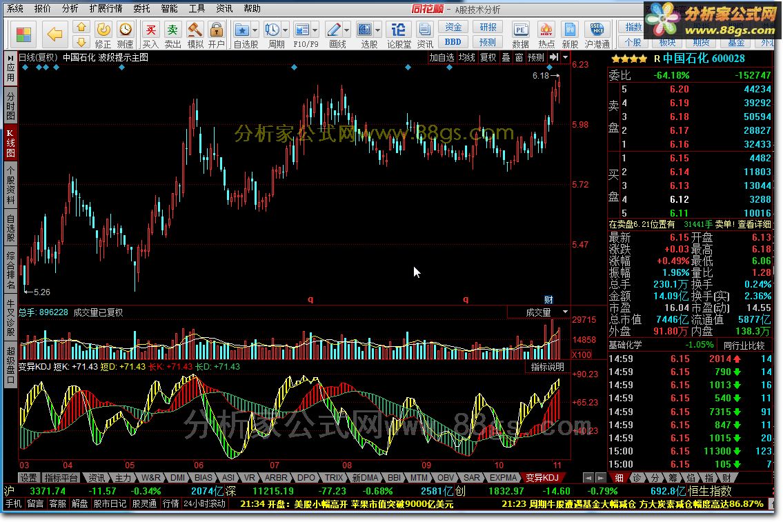The image size is (783, 522).
Task: Click the BBD button
Action: coord(453,42)
